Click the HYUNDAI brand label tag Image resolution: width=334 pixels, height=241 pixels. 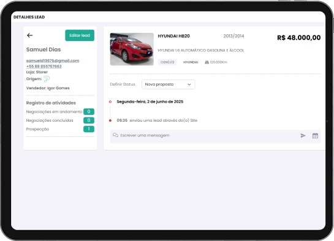(x=191, y=62)
